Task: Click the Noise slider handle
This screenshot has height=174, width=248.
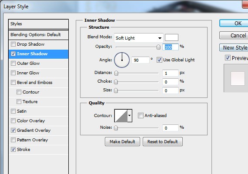Action: 116,128
